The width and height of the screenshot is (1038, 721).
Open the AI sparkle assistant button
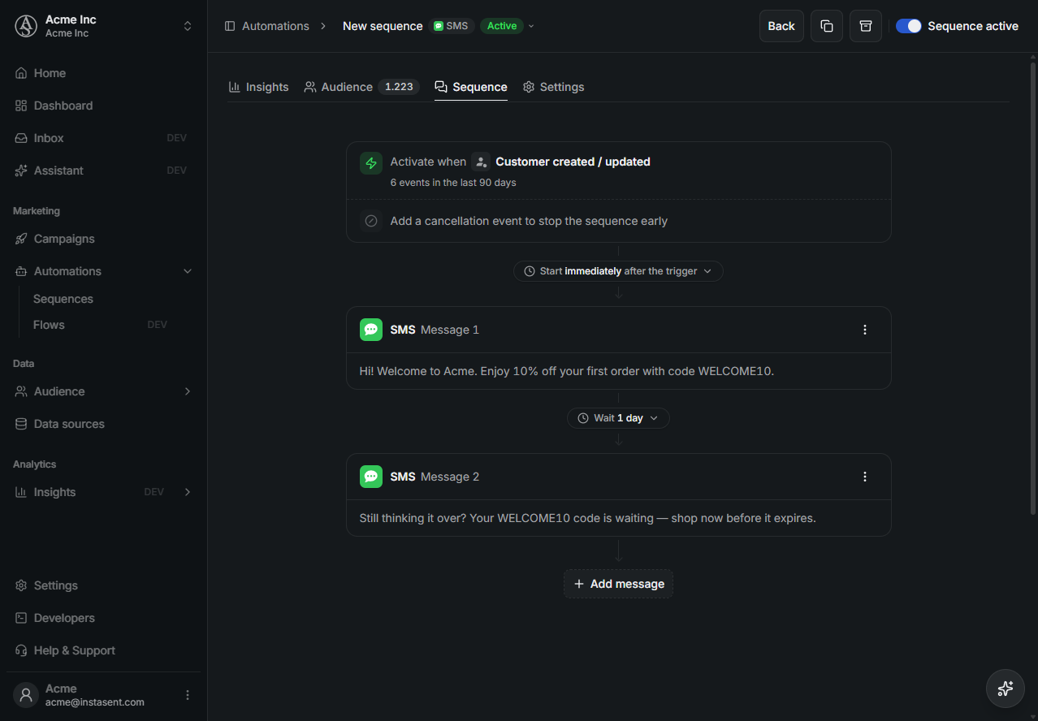(x=1006, y=689)
